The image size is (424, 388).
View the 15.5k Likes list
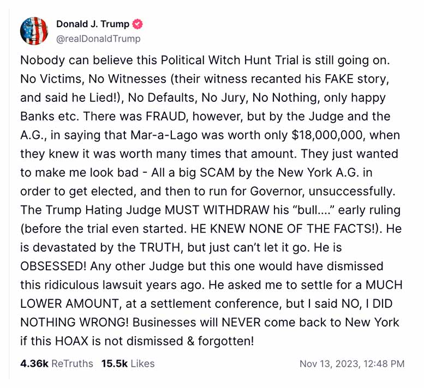[x=128, y=363]
